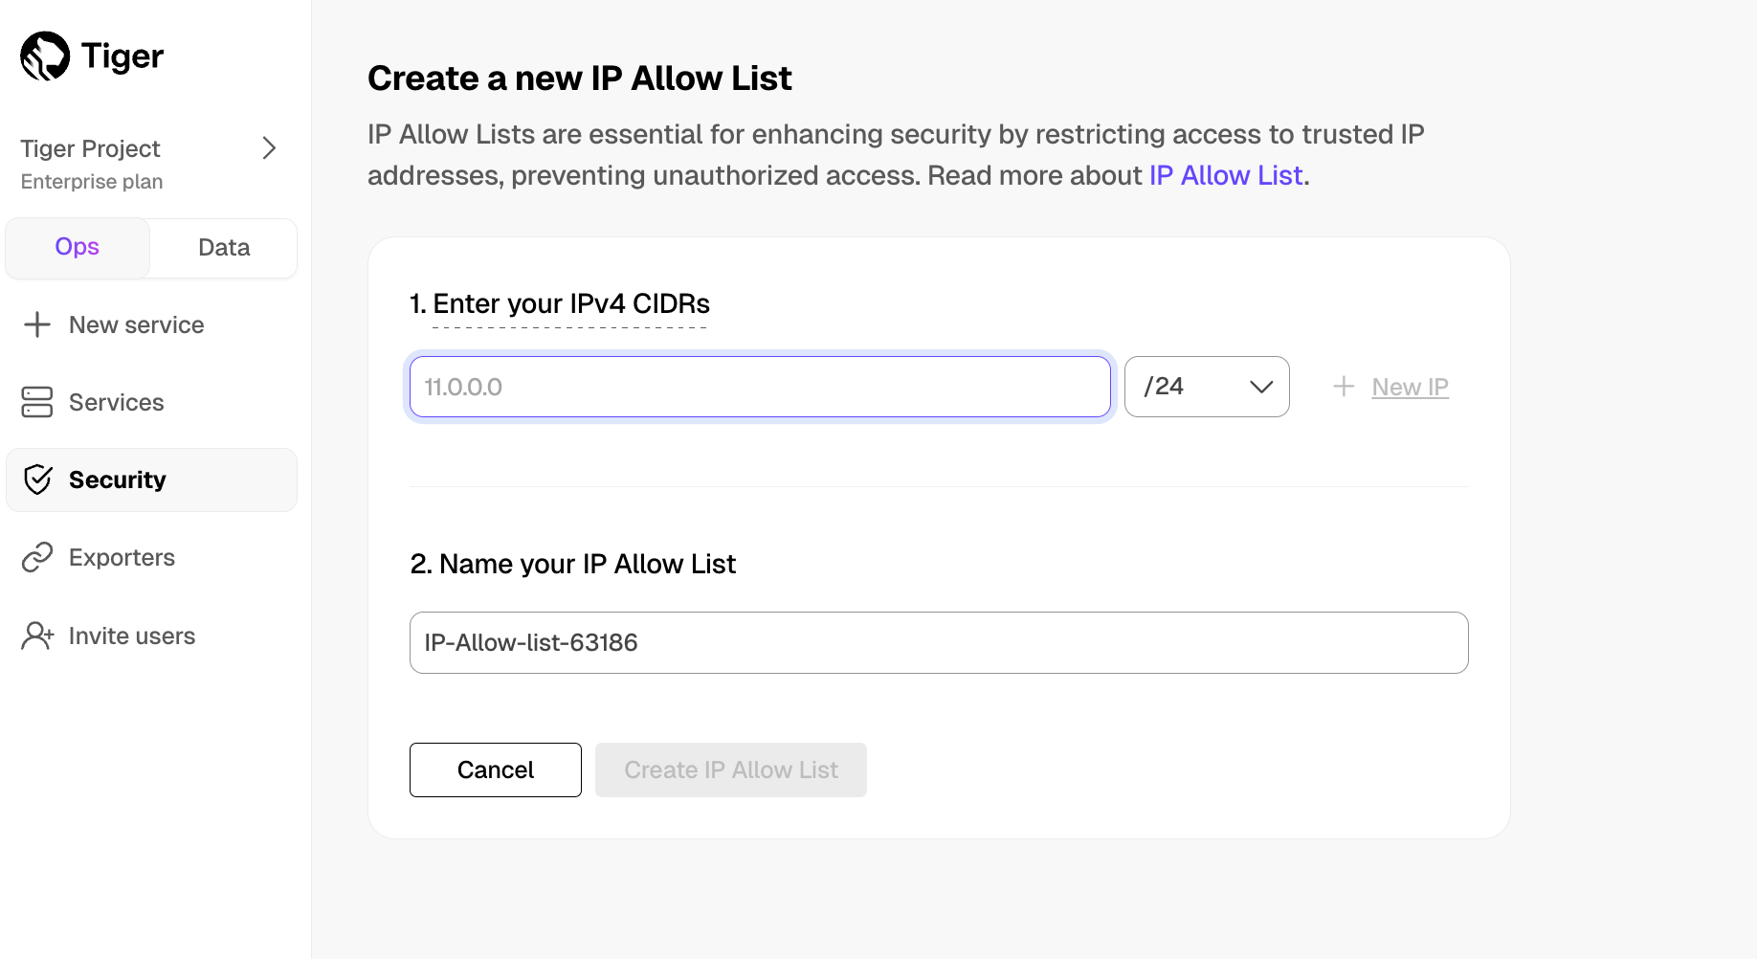
Task: Click the dropdown arrow beside /24
Action: coord(1260,387)
